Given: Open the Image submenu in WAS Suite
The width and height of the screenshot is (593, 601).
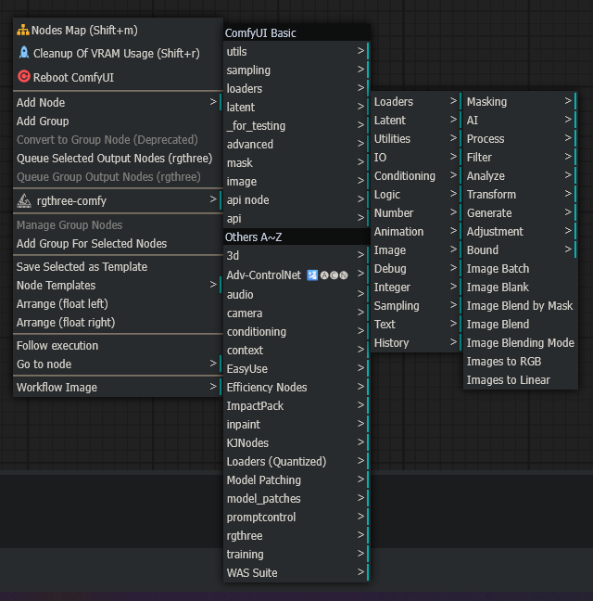Looking at the screenshot, I should [415, 249].
